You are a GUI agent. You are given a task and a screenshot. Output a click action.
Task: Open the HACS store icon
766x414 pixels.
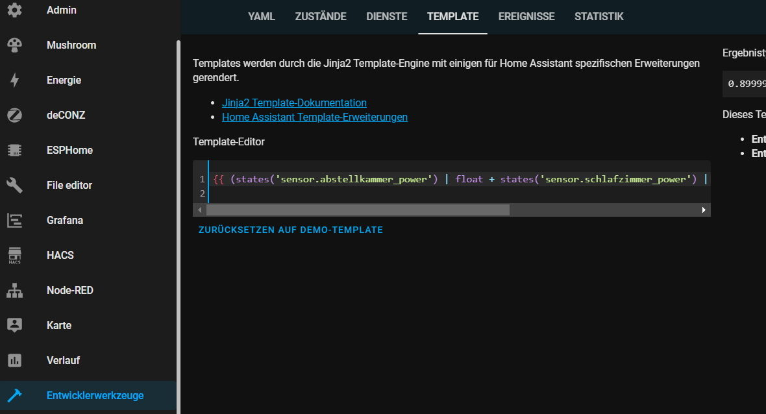(x=15, y=255)
